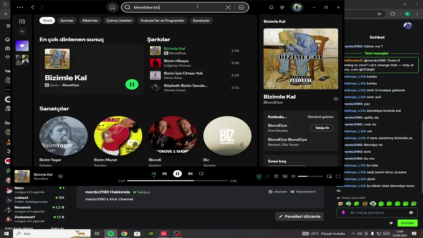Open ccinext channel in Kick sidebar

pyautogui.click(x=35, y=200)
